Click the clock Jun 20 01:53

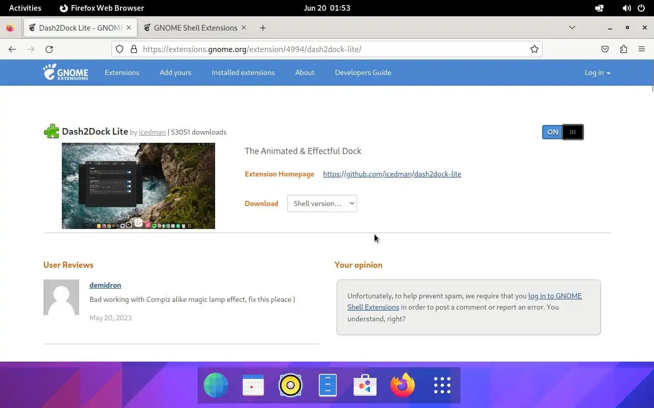(327, 8)
